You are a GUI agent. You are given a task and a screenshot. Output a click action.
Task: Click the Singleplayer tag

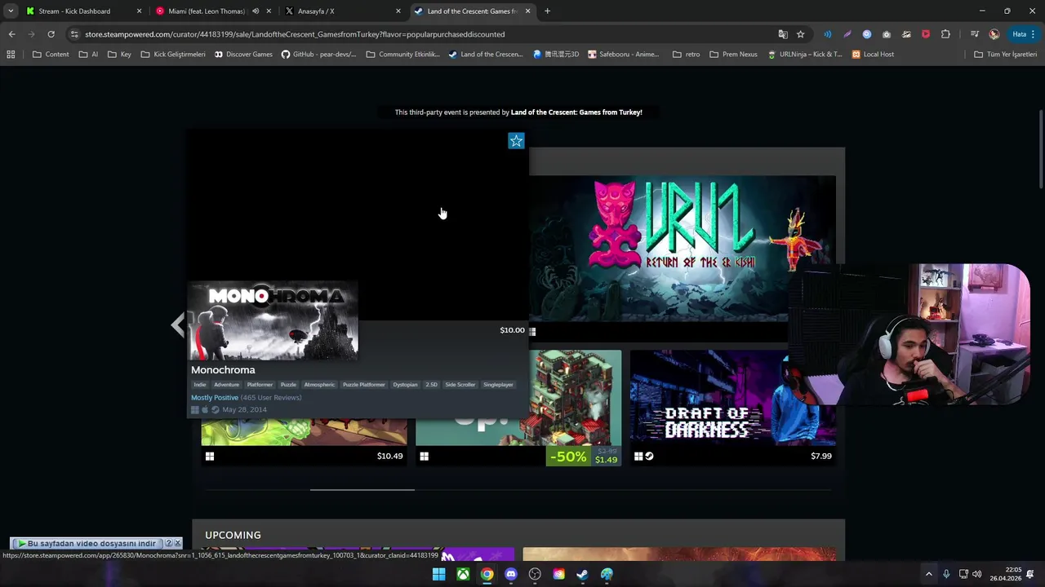coord(498,385)
